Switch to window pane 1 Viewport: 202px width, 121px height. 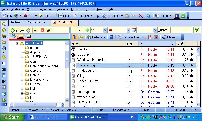click(176, 16)
